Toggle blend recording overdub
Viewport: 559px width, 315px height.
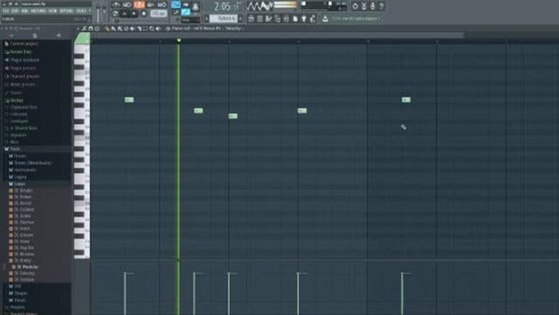point(151,5)
